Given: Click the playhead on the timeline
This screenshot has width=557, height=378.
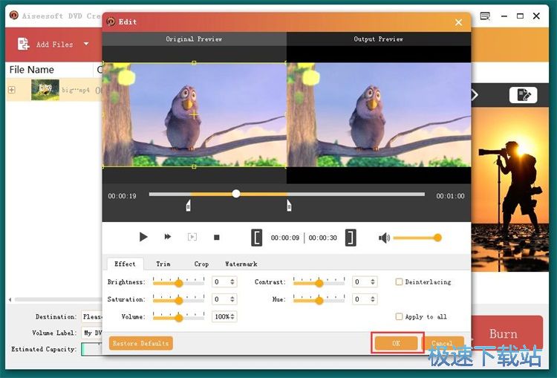Looking at the screenshot, I should pos(236,194).
